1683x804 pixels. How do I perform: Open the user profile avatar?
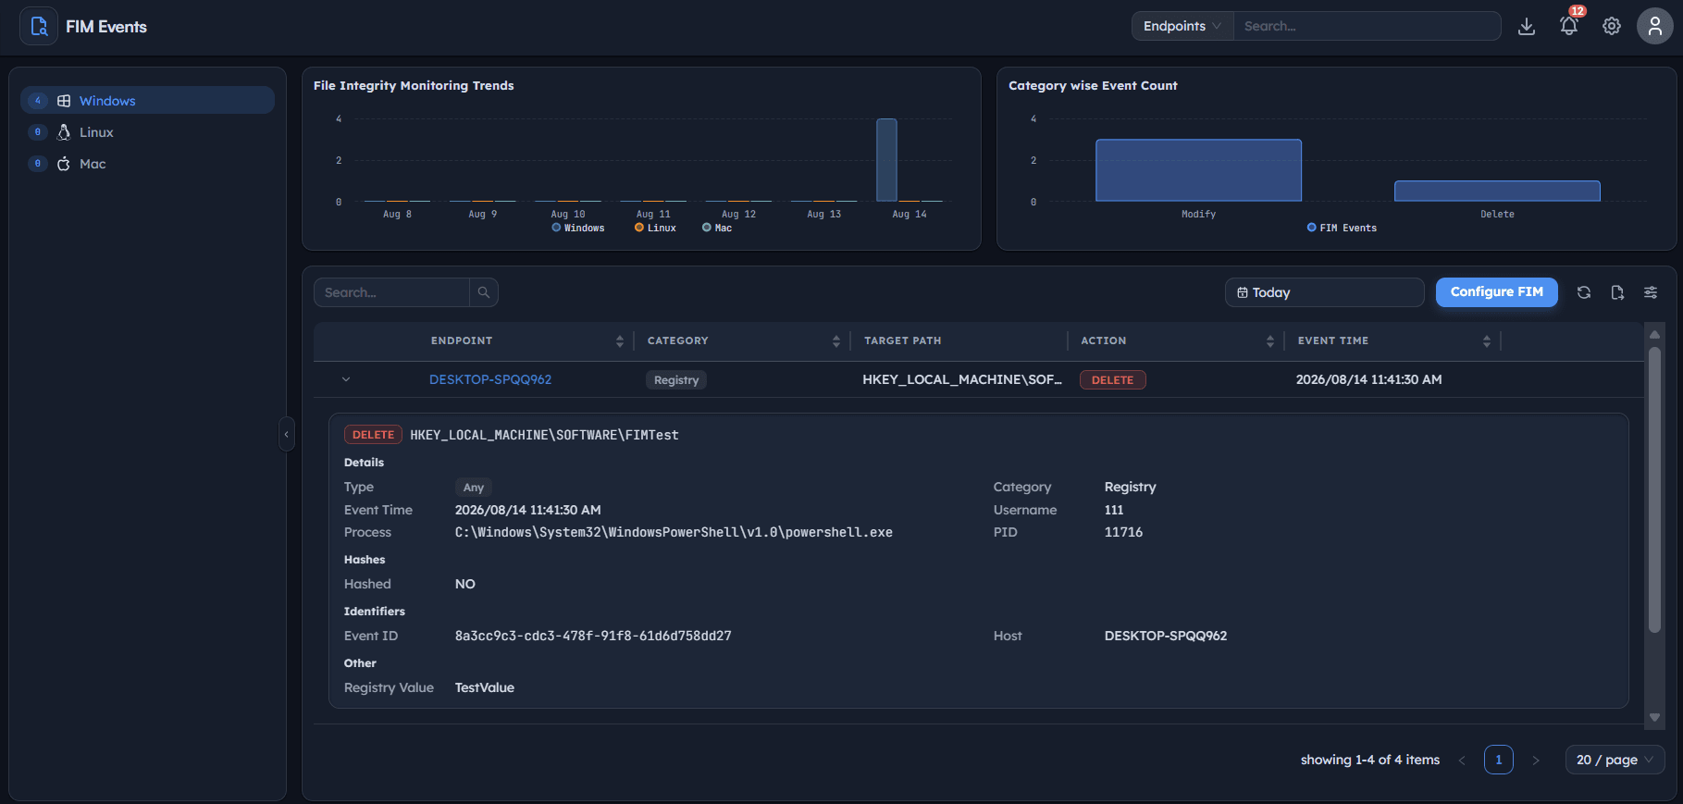1655,26
